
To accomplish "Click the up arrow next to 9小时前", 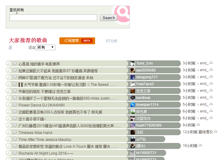I will pos(198,125).
